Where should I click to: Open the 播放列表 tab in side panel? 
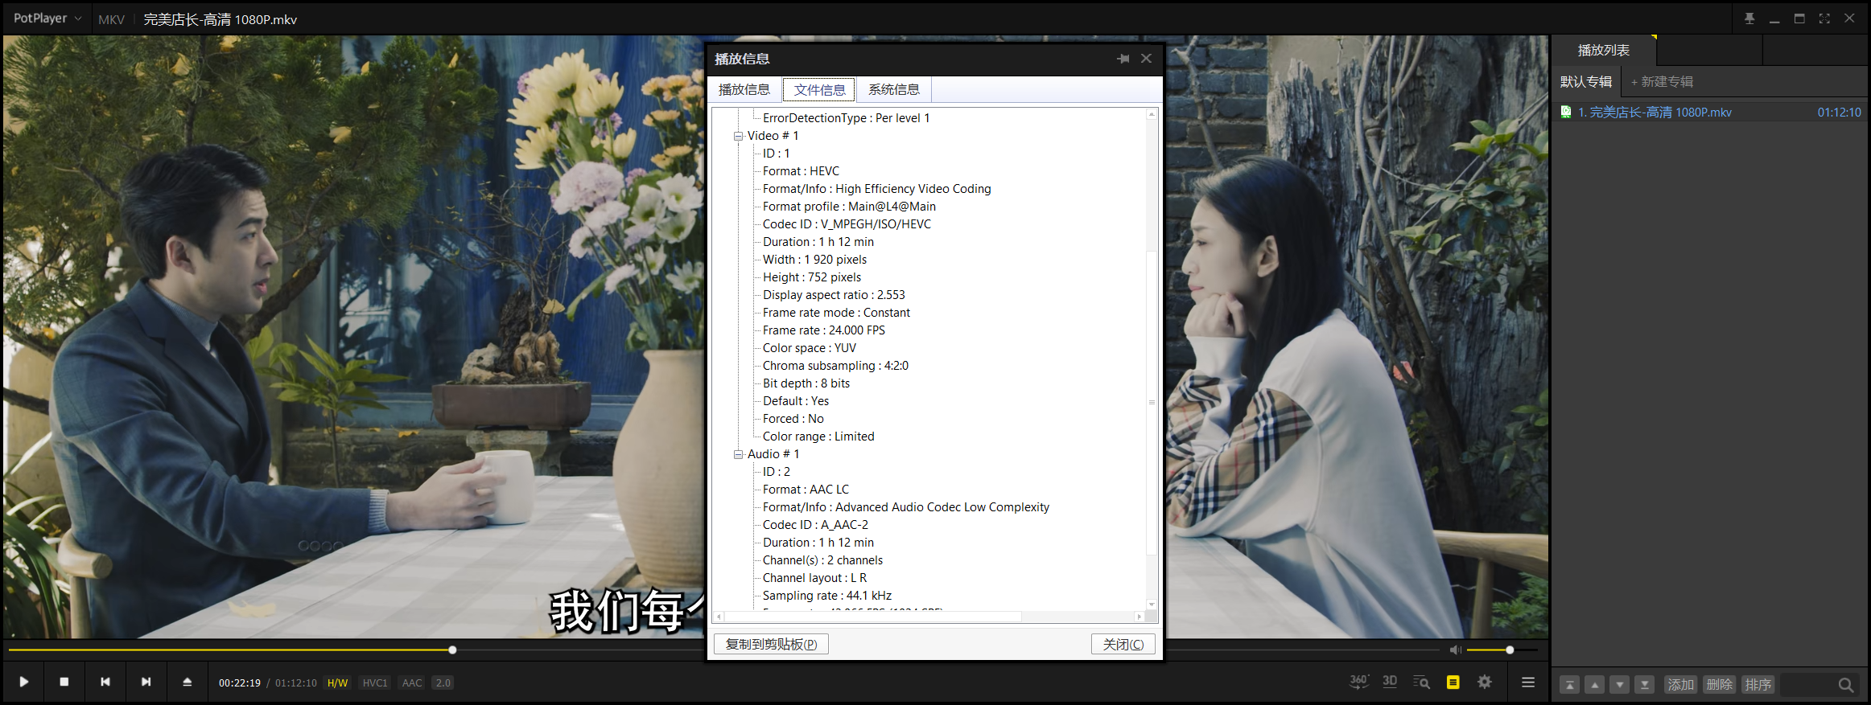click(1604, 50)
